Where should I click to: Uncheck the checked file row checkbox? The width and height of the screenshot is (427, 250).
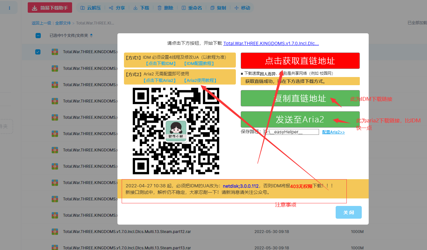click(38, 52)
